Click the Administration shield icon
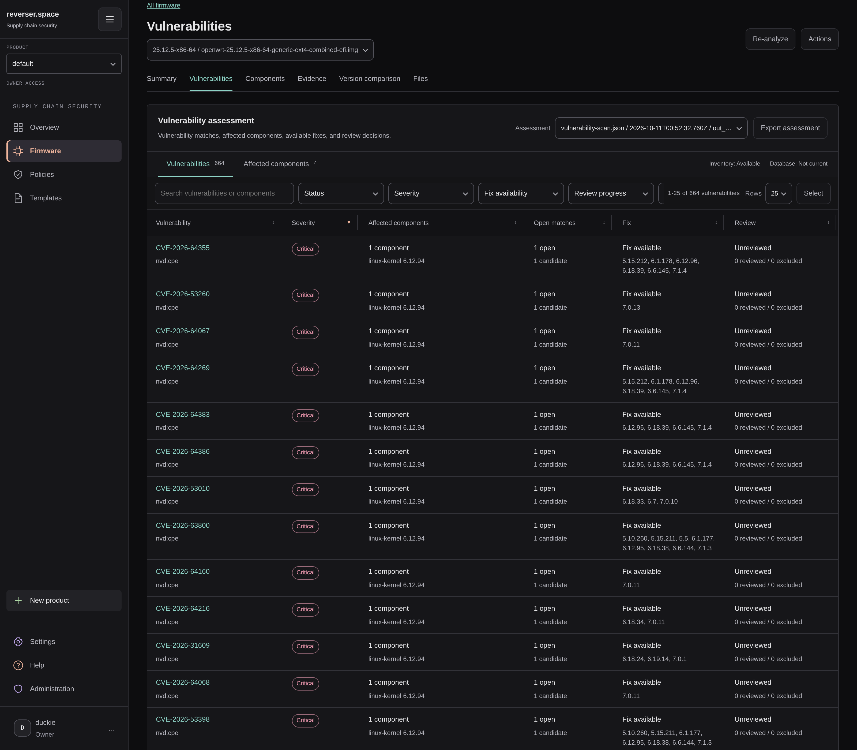The height and width of the screenshot is (750, 857). tap(18, 689)
